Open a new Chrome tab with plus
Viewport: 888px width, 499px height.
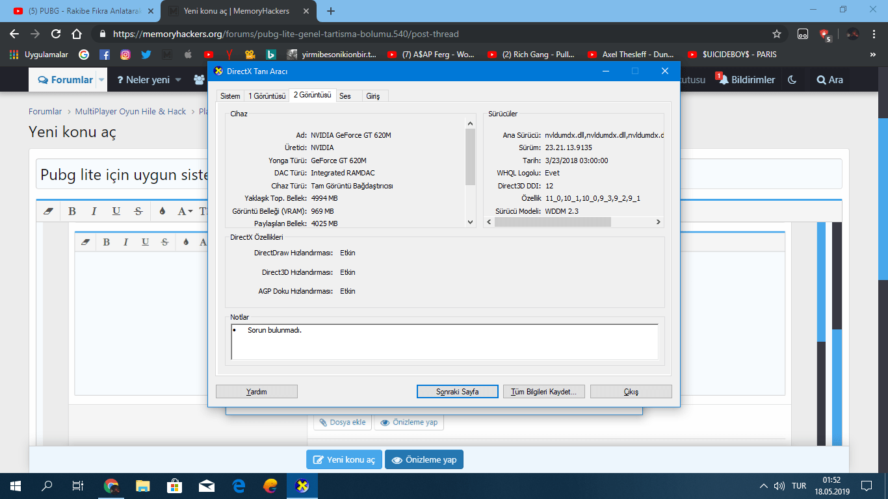[x=331, y=11]
